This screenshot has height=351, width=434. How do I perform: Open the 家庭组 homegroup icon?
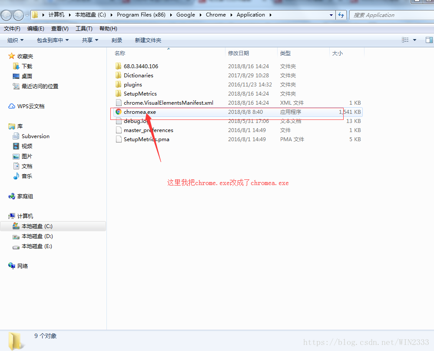tap(11, 196)
